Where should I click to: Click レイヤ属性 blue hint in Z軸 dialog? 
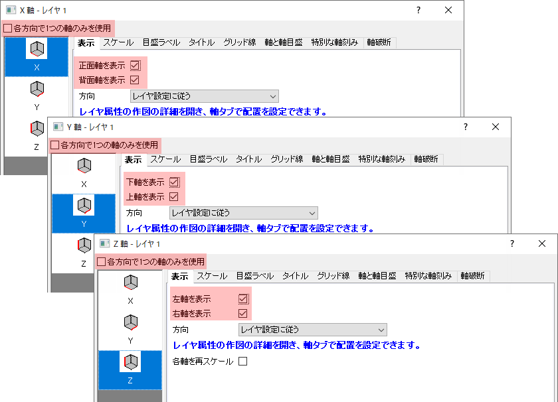pos(297,345)
